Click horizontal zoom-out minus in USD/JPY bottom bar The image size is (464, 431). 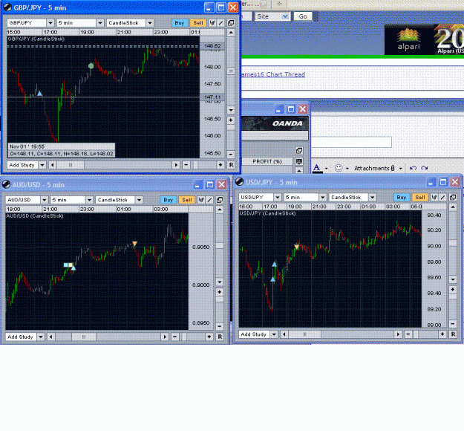click(408, 334)
